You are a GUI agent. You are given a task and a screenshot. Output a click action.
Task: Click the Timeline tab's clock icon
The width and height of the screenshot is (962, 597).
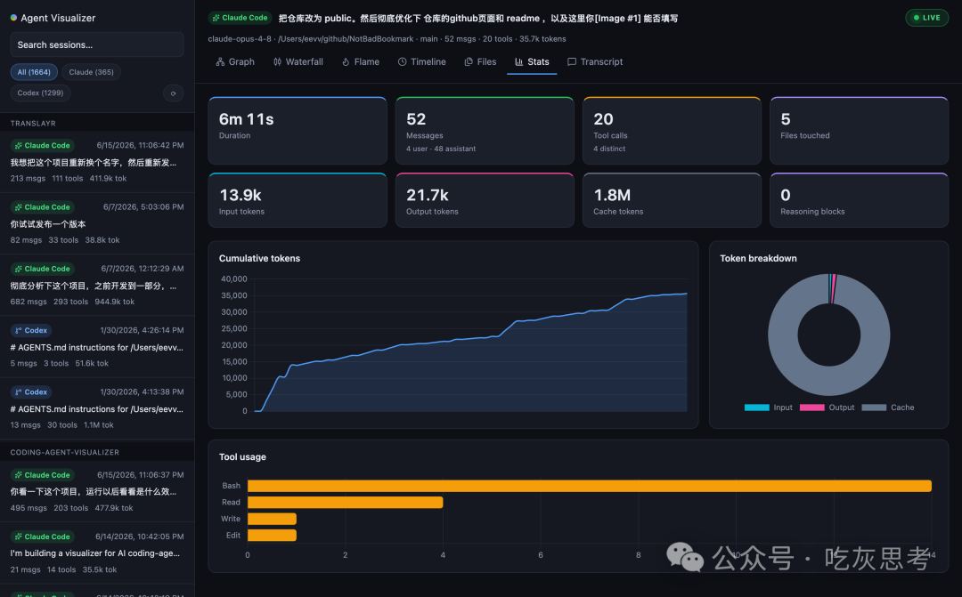click(x=403, y=62)
